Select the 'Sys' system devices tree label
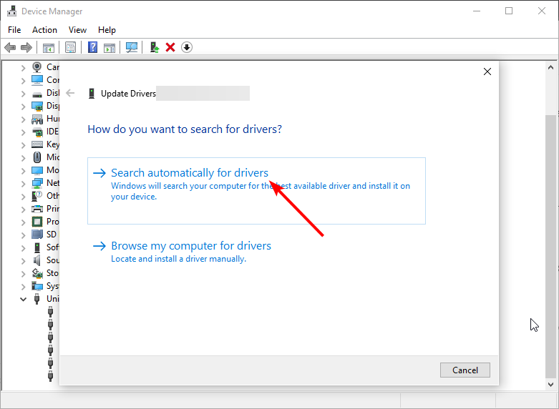 (52, 286)
